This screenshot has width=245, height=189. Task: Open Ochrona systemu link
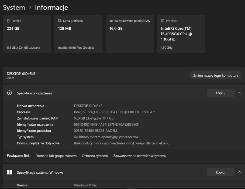(95, 156)
